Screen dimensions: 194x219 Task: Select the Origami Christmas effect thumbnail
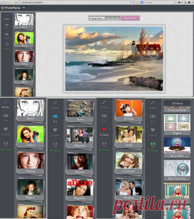point(177,125)
